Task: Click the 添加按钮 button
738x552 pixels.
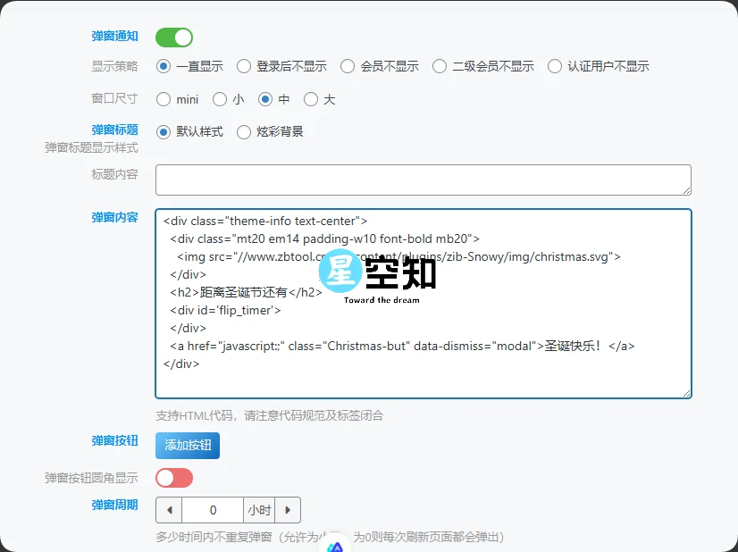Action: [187, 445]
